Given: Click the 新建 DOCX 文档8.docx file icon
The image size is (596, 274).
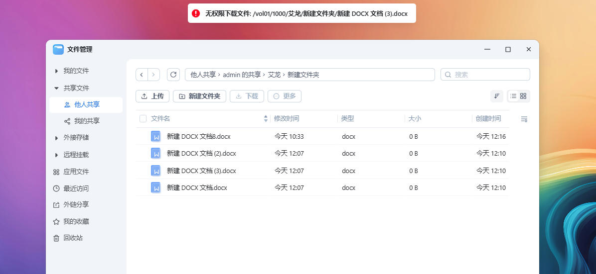Looking at the screenshot, I should click(x=156, y=137).
